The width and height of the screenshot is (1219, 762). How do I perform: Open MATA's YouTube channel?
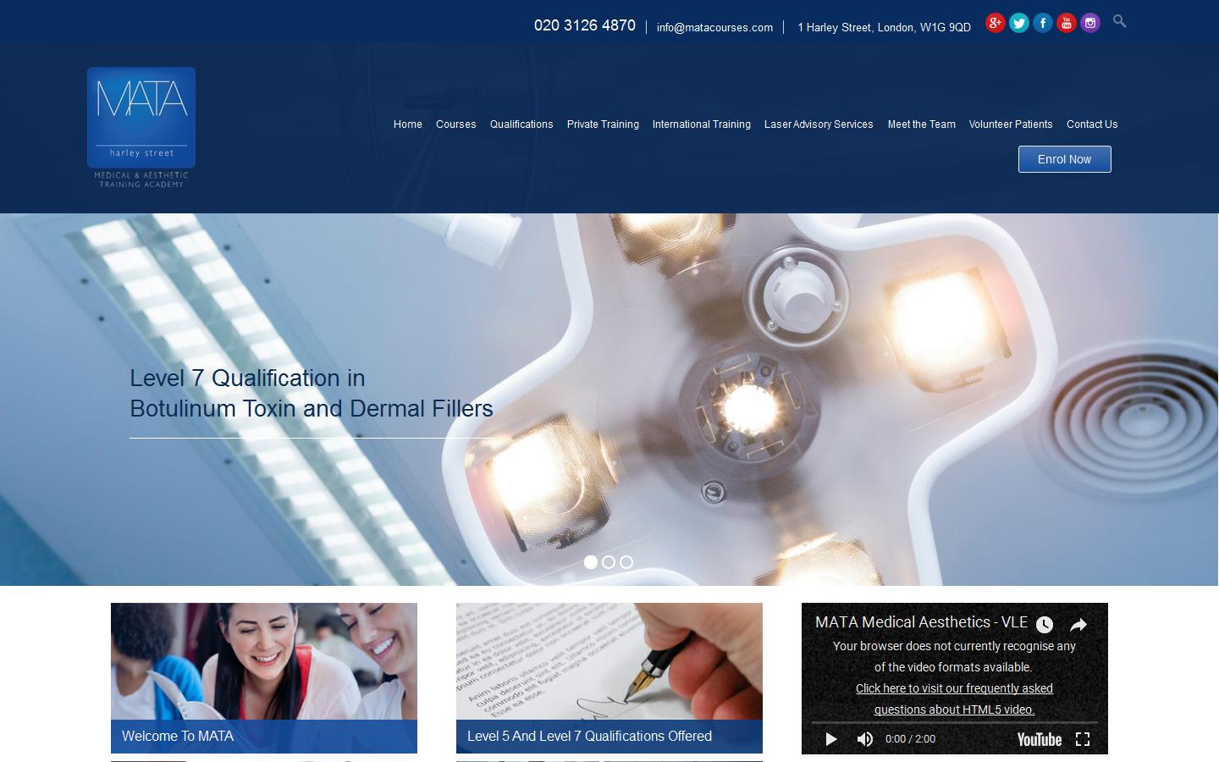click(x=1067, y=23)
